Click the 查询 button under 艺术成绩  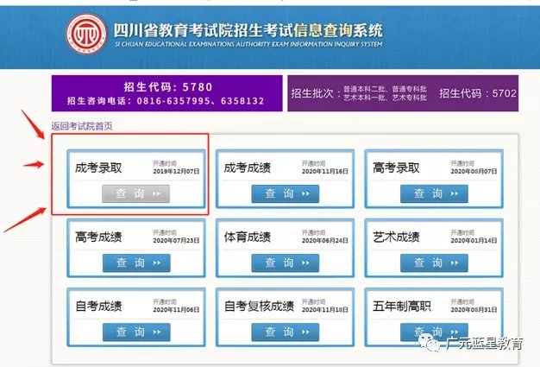click(434, 263)
